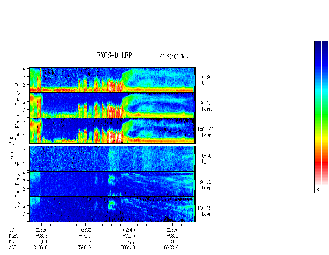Click the MLAT value -79.5
The image size is (329, 255).
point(85,236)
